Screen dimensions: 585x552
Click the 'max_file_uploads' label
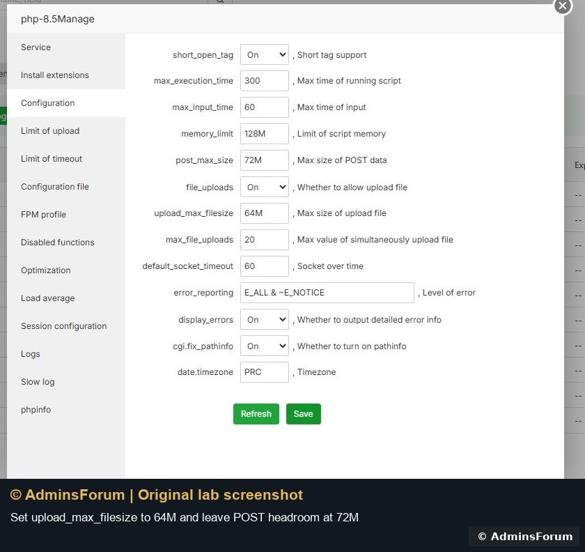click(x=200, y=240)
